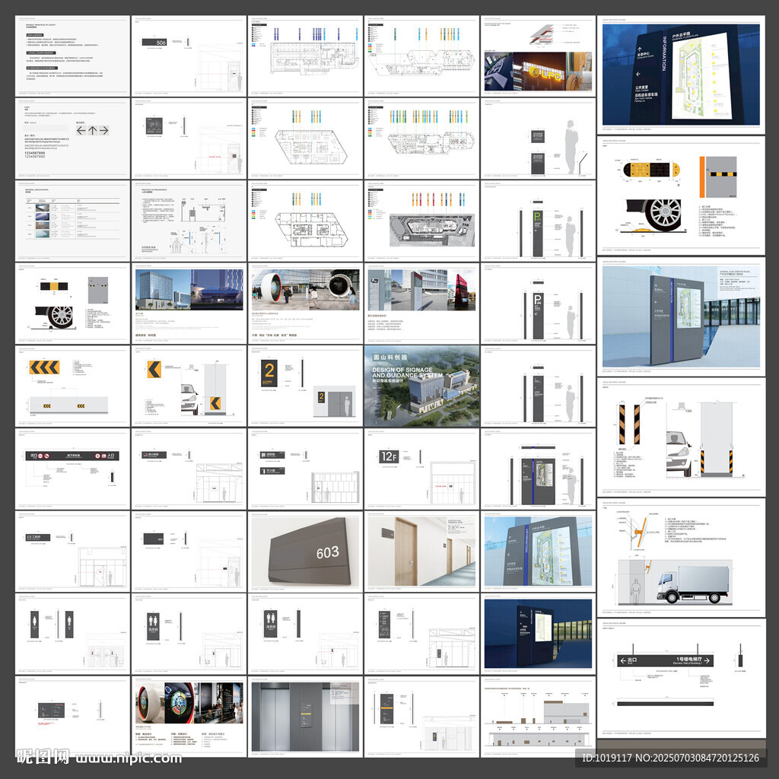Click the www.nipic.com watermark link
The width and height of the screenshot is (779, 779).
129,758
